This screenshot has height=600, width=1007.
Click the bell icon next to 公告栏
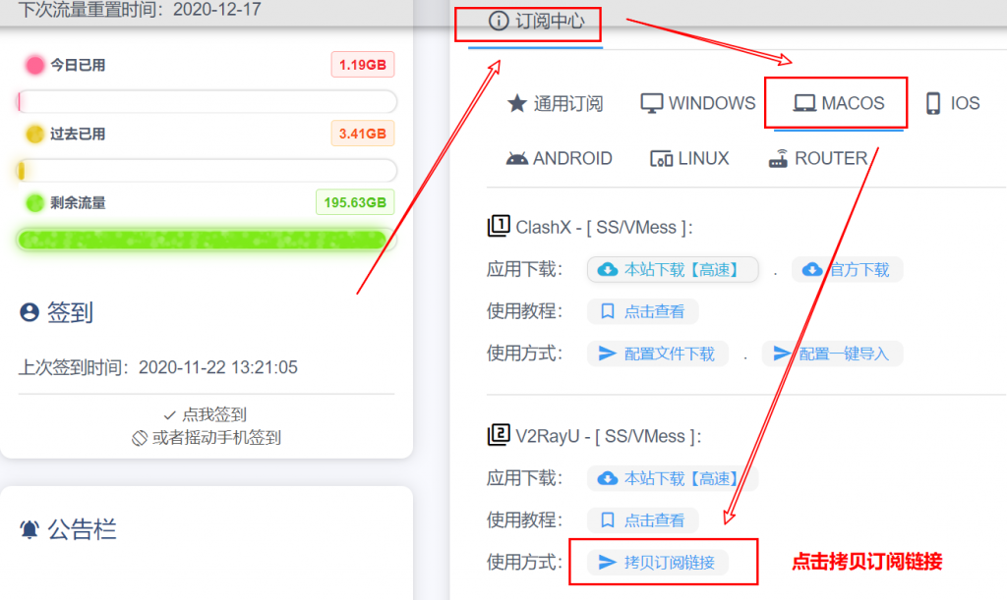pyautogui.click(x=28, y=528)
